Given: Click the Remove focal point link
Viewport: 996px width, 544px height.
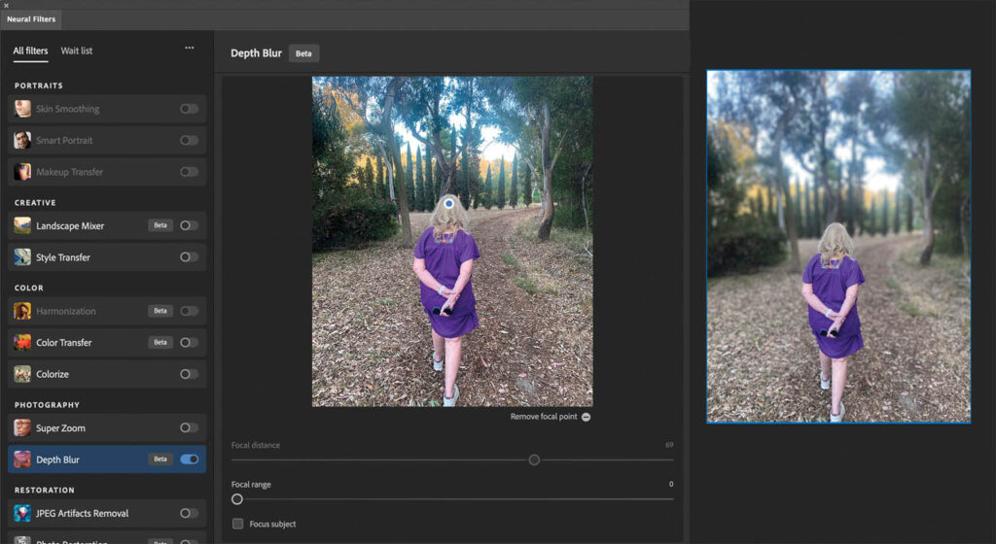Looking at the screenshot, I should [544, 417].
